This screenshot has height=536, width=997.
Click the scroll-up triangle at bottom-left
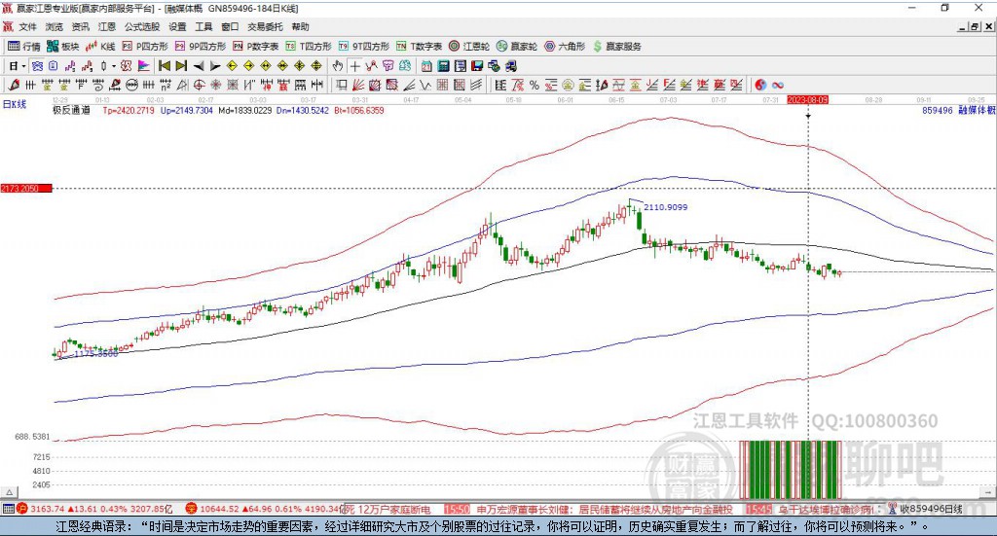(9, 492)
